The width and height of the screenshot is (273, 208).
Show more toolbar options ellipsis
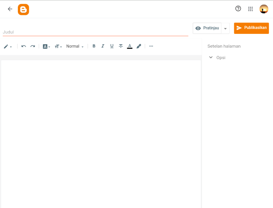click(x=151, y=46)
